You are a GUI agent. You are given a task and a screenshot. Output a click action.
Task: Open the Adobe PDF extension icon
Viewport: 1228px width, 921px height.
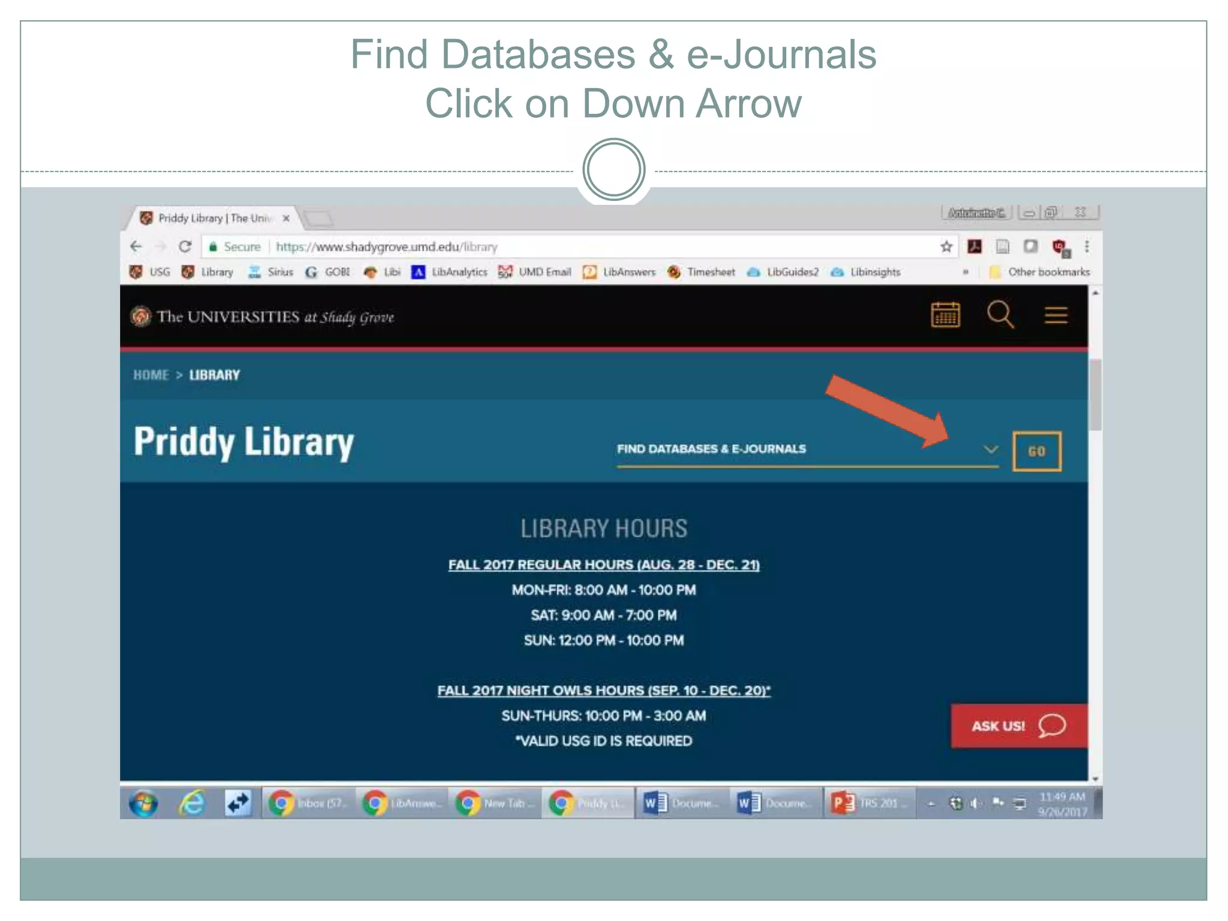(974, 246)
